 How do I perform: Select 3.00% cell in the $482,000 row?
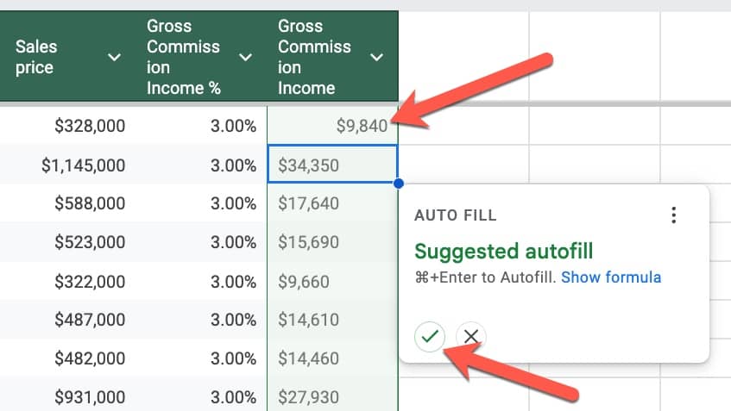(x=201, y=358)
